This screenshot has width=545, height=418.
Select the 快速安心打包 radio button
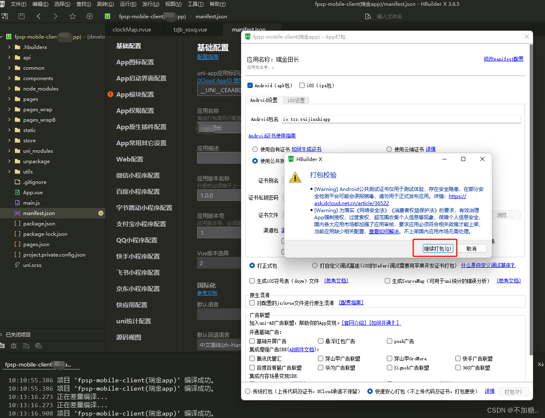click(370, 391)
